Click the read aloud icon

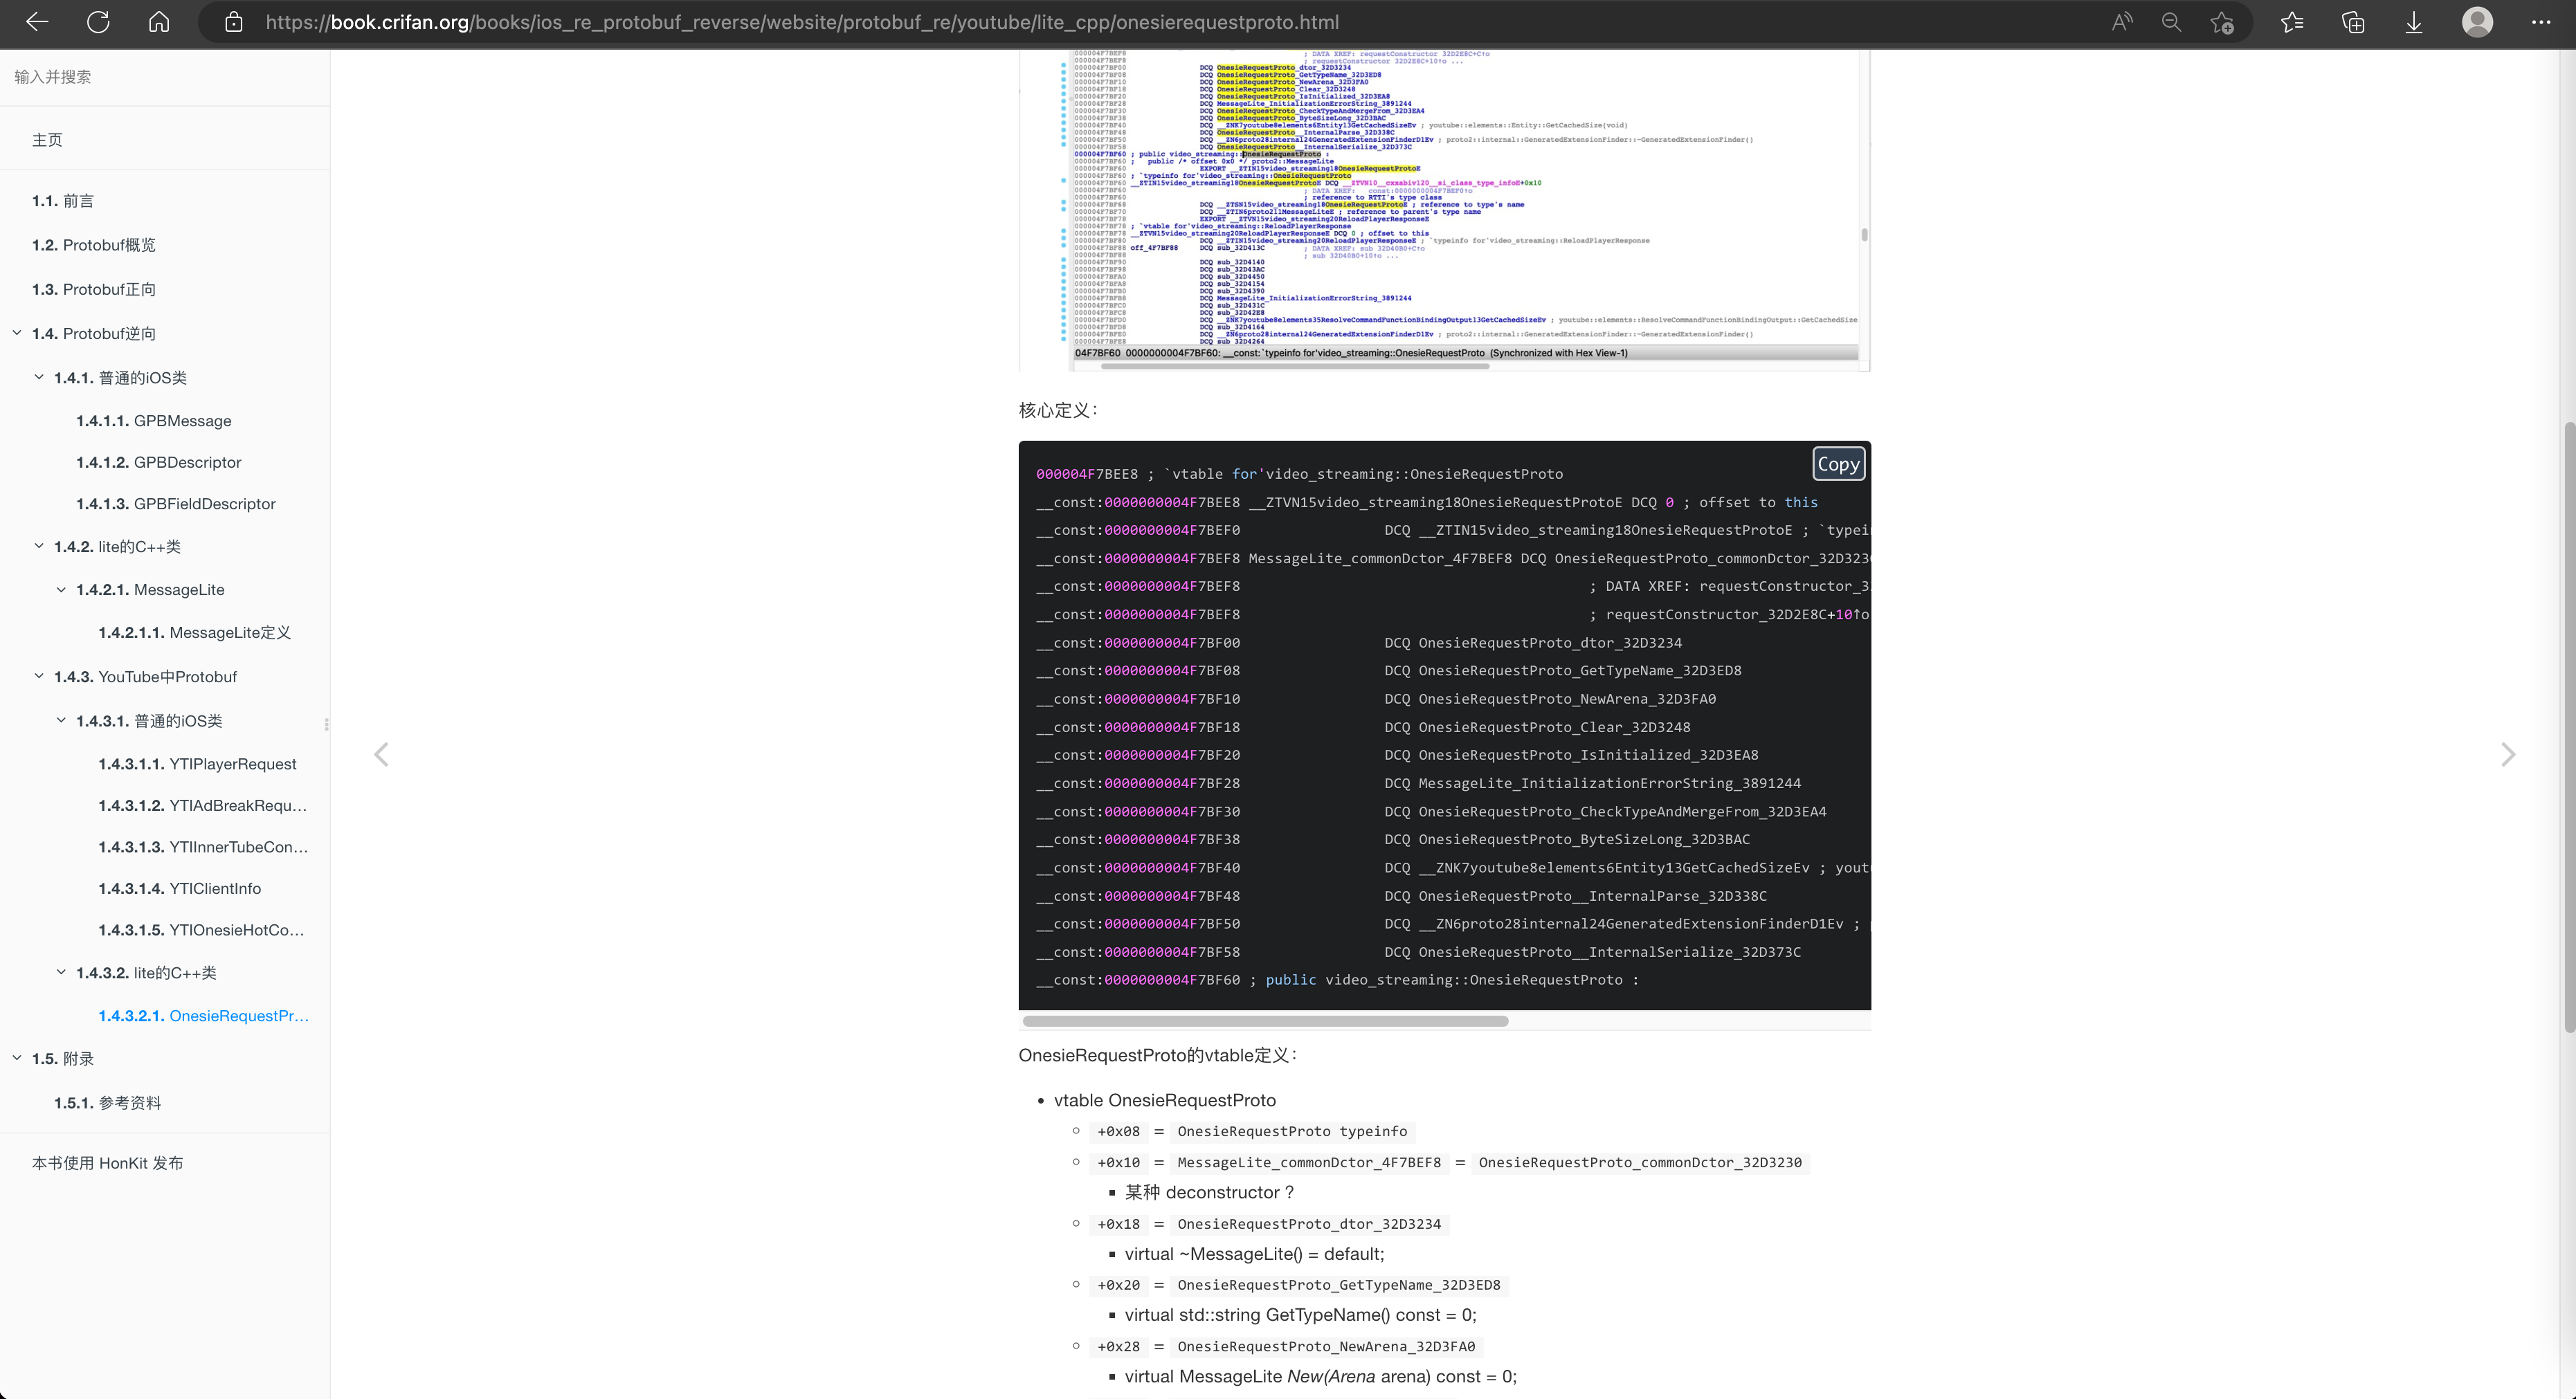coord(2121,22)
